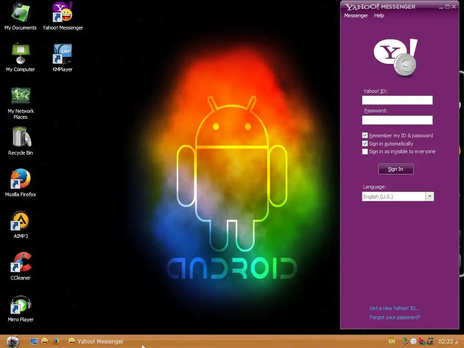Click Firefox quick launch icon
This screenshot has width=464, height=348.
(x=56, y=342)
